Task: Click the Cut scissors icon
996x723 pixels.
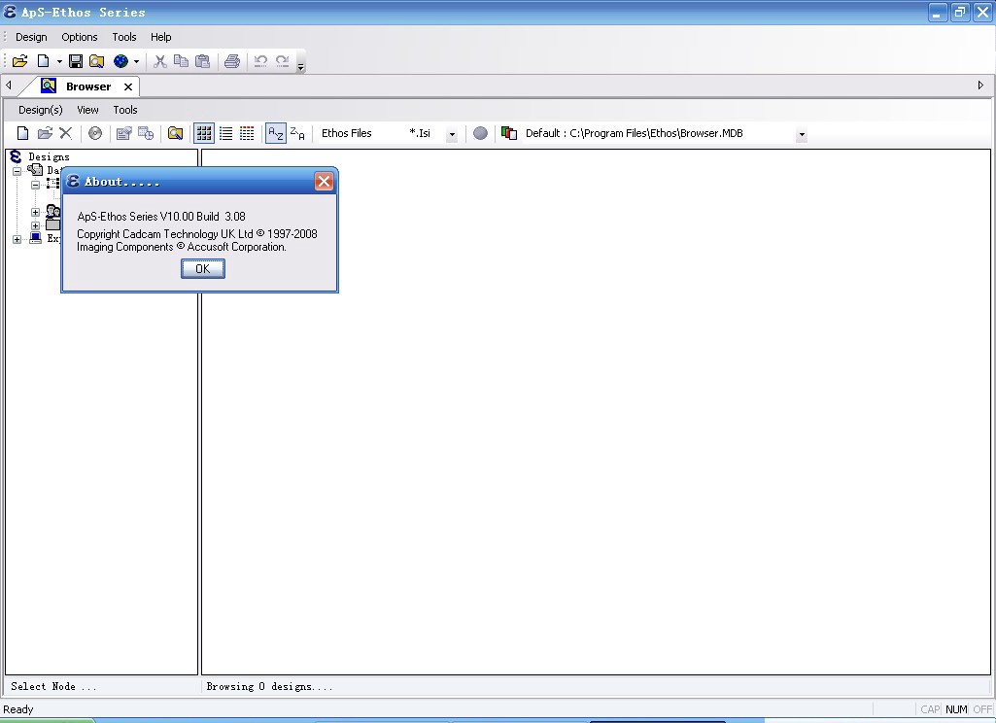Action: point(160,61)
